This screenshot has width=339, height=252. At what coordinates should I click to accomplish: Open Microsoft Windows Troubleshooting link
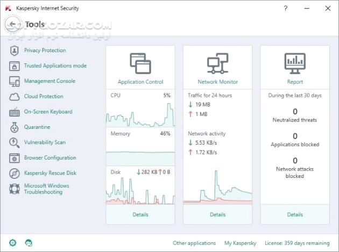(x=46, y=189)
